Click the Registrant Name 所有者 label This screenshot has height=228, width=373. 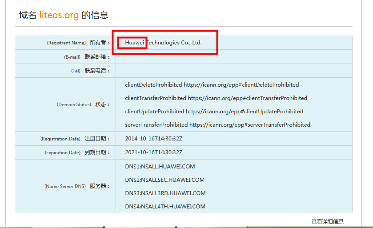(x=78, y=43)
